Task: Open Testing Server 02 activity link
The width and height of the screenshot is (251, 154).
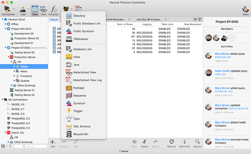Action: [238, 108]
